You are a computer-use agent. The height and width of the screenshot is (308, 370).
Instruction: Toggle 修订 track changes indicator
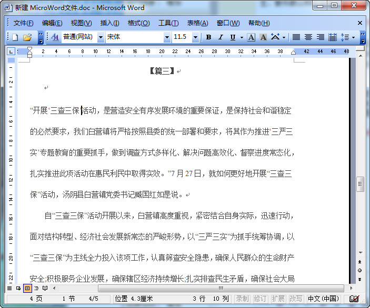tap(260, 299)
